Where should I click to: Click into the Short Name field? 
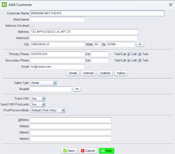57,19
